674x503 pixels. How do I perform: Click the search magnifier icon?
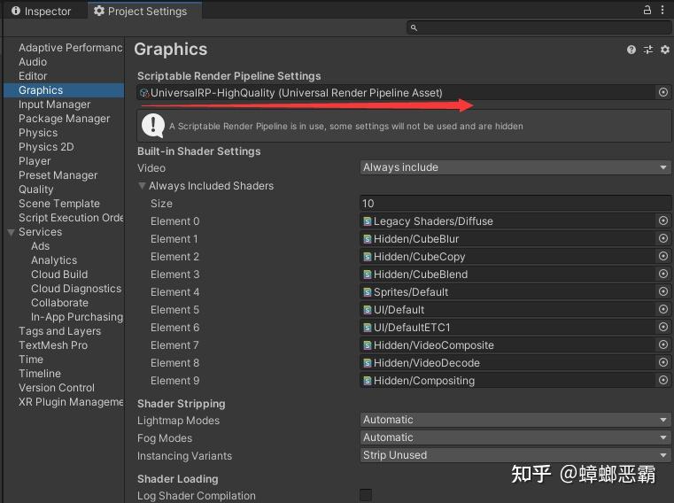click(x=414, y=28)
